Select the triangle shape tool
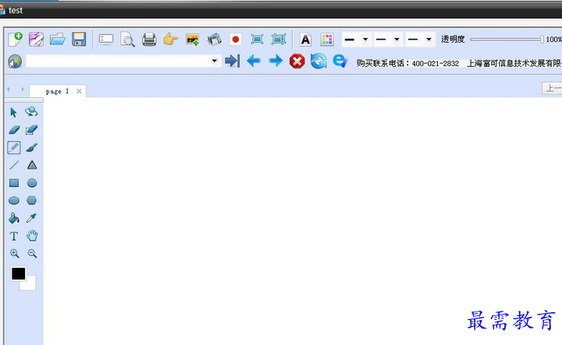This screenshot has width=562, height=345. coord(32,165)
